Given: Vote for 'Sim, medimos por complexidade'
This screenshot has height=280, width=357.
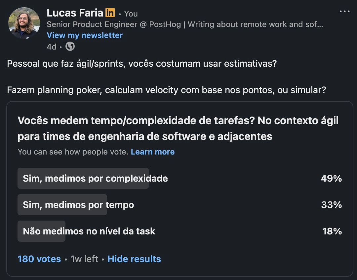Looking at the screenshot, I should coord(95,178).
